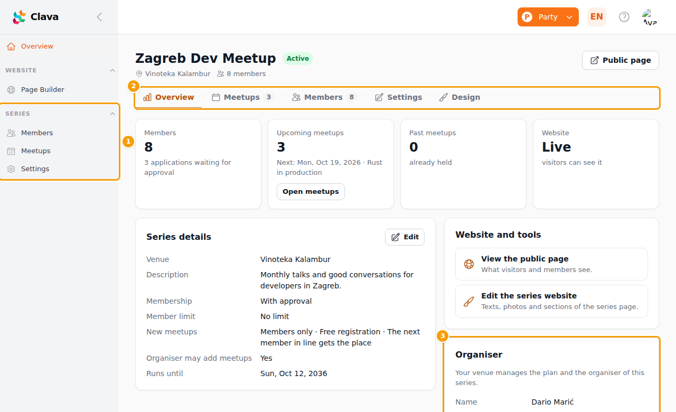The image size is (676, 412).
Task: Select the Overview tab
Action: click(169, 97)
